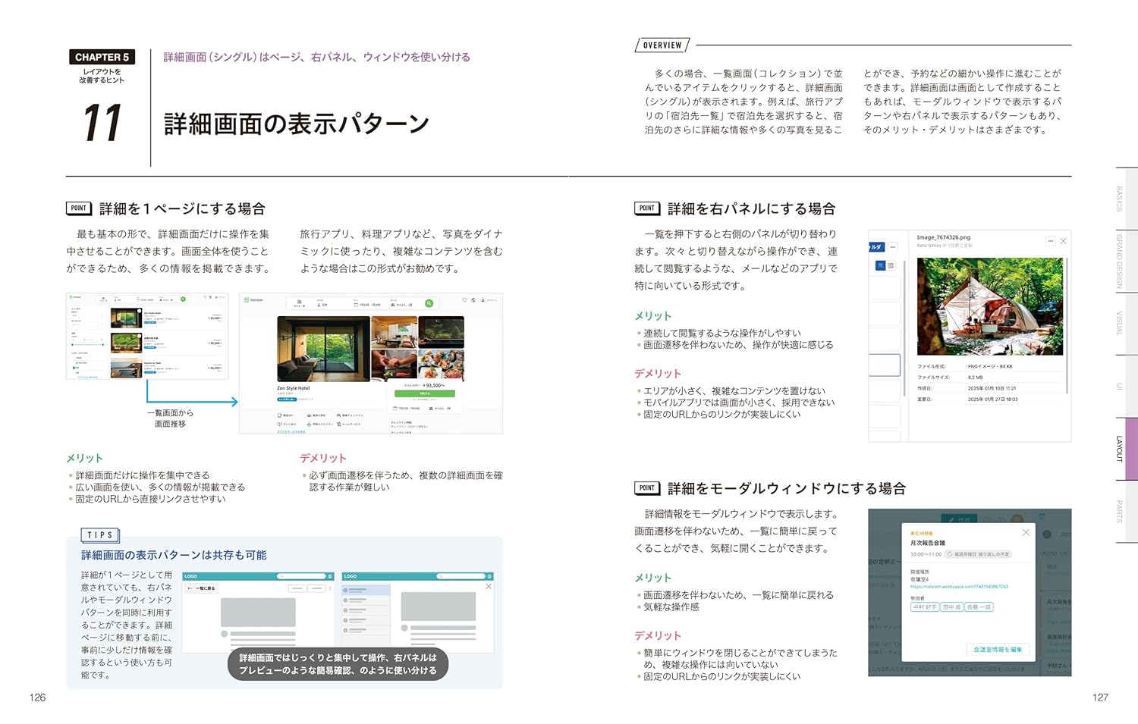Viewport: 1138px width, 724px height.
Task: Click green search button in hotel detail header
Action: coord(429,303)
